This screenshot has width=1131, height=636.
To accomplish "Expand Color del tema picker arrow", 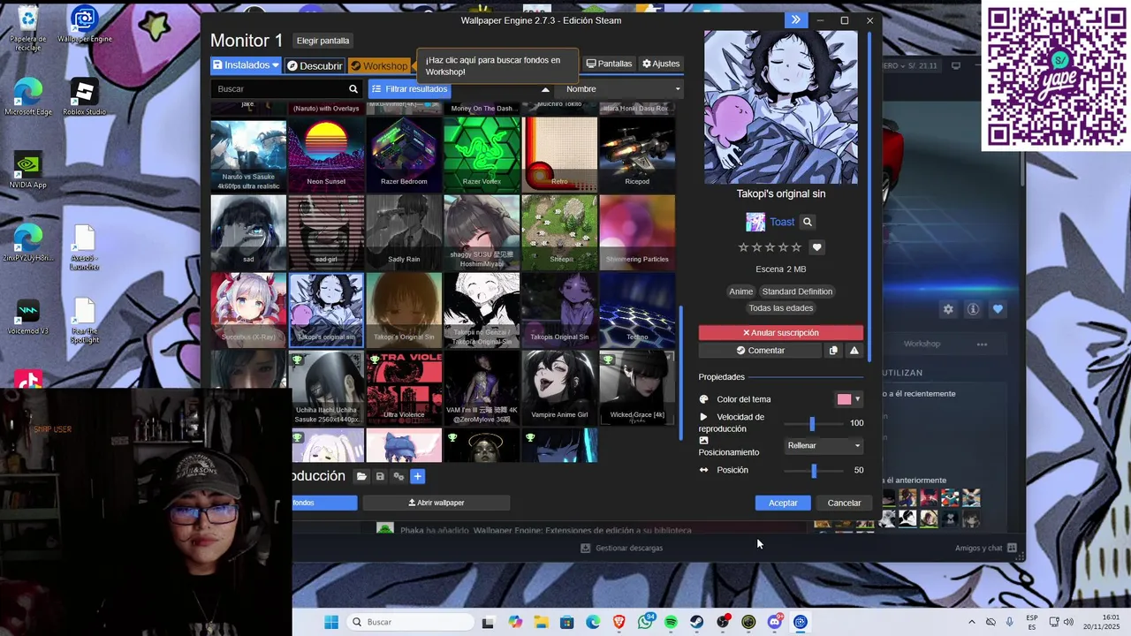I will point(857,399).
